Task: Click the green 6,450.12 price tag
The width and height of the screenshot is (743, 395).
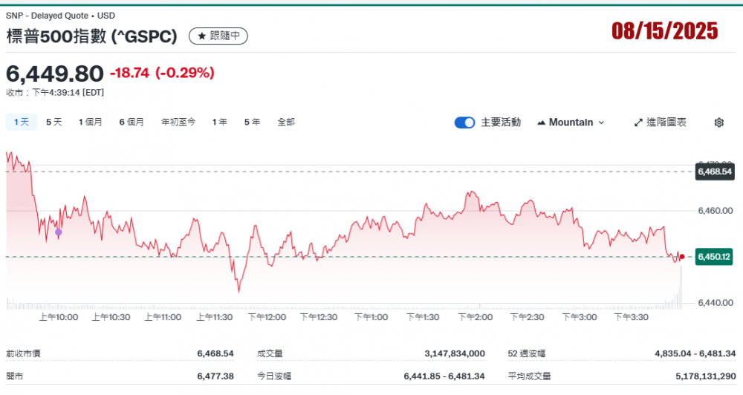Action: coord(714,257)
